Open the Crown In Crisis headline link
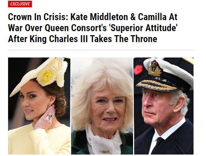The height and width of the screenshot is (156, 206). [x=93, y=28]
